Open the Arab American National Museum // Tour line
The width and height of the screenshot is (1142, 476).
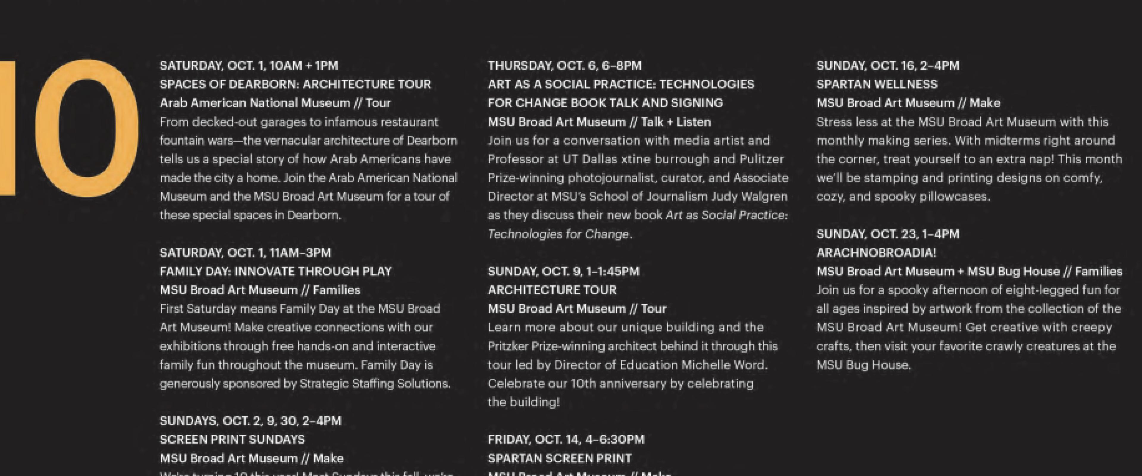[x=275, y=103]
